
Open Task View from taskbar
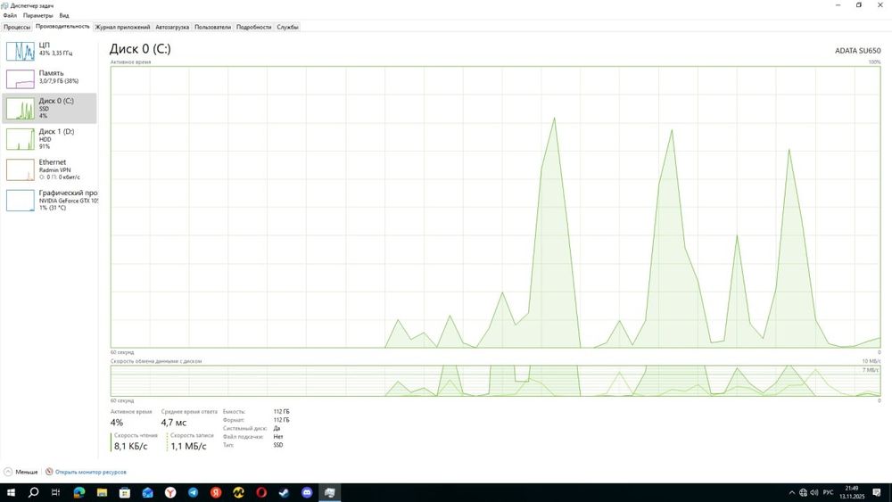pyautogui.click(x=55, y=493)
